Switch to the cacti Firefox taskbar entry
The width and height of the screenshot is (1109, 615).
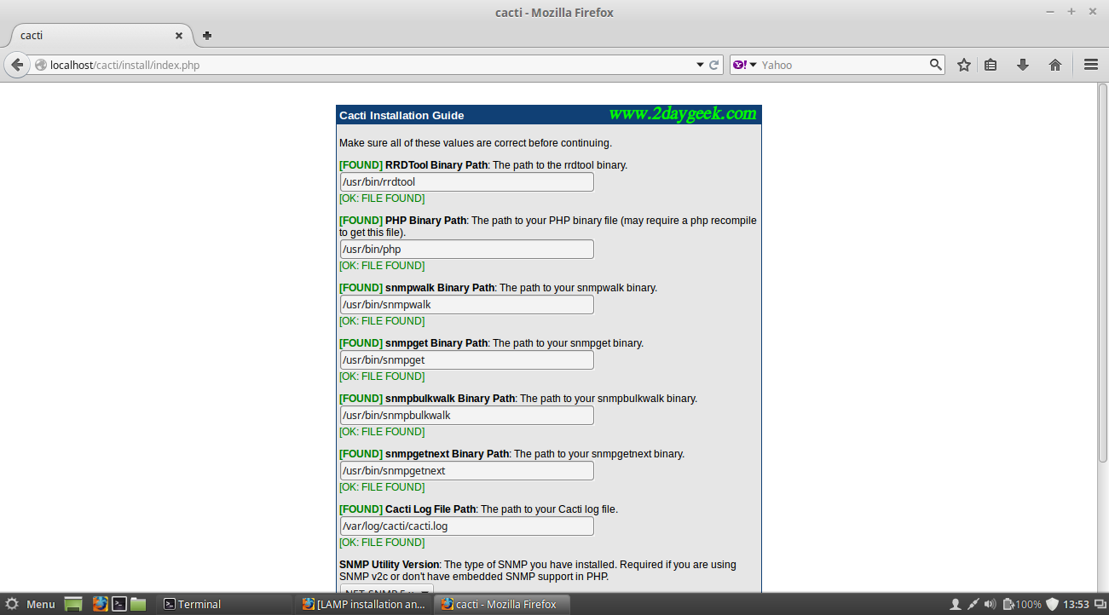tap(502, 604)
